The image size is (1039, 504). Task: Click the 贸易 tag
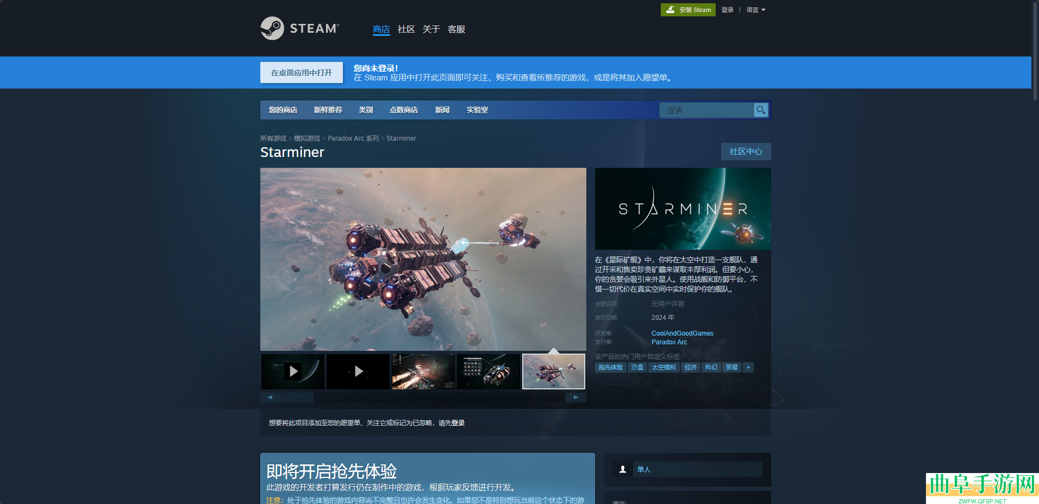click(732, 368)
